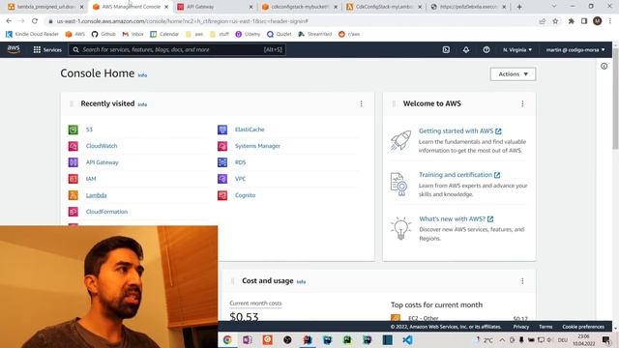The width and height of the screenshot is (619, 348).
Task: Open the Quizlet bookmark
Action: (x=280, y=35)
